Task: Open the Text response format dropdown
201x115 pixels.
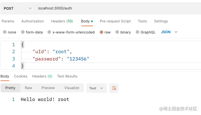Action: (x=96, y=88)
